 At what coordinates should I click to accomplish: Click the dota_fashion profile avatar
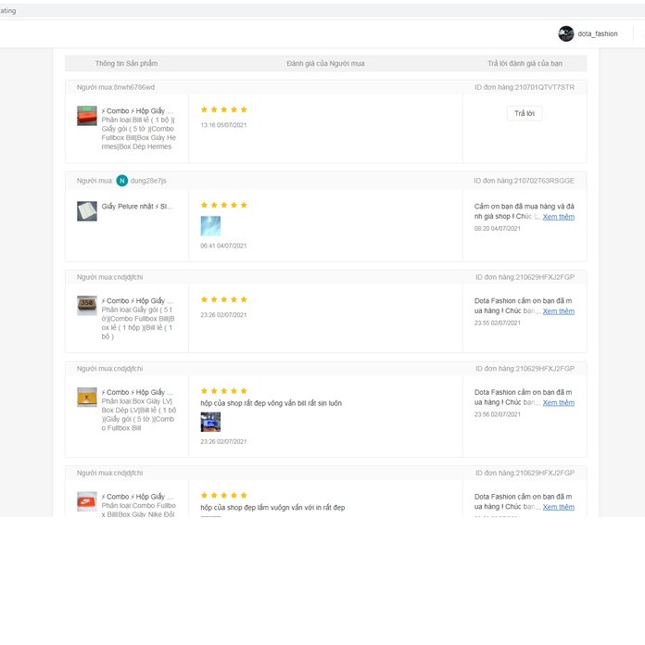pos(566,33)
